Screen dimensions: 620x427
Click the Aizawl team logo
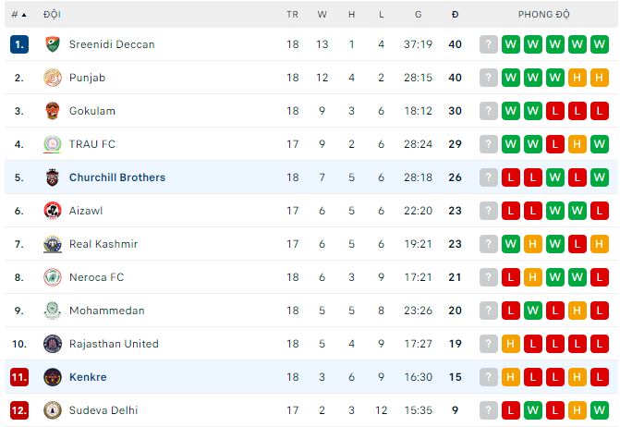pos(52,211)
